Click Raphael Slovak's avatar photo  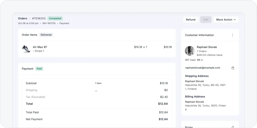tap(190, 51)
